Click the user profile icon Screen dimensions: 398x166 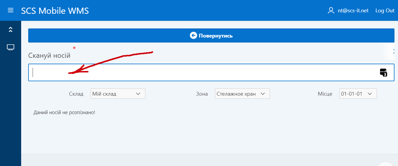point(331,11)
